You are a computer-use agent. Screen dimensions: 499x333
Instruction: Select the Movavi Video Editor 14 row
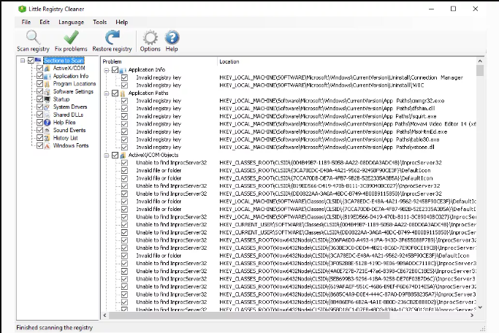tap(289, 124)
